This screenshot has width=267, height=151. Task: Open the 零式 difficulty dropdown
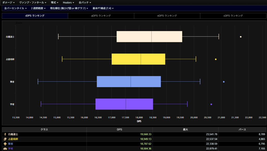point(55,2)
